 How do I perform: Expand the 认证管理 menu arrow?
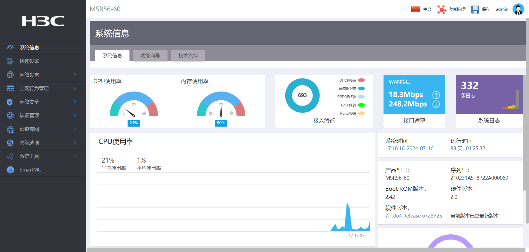point(75,116)
